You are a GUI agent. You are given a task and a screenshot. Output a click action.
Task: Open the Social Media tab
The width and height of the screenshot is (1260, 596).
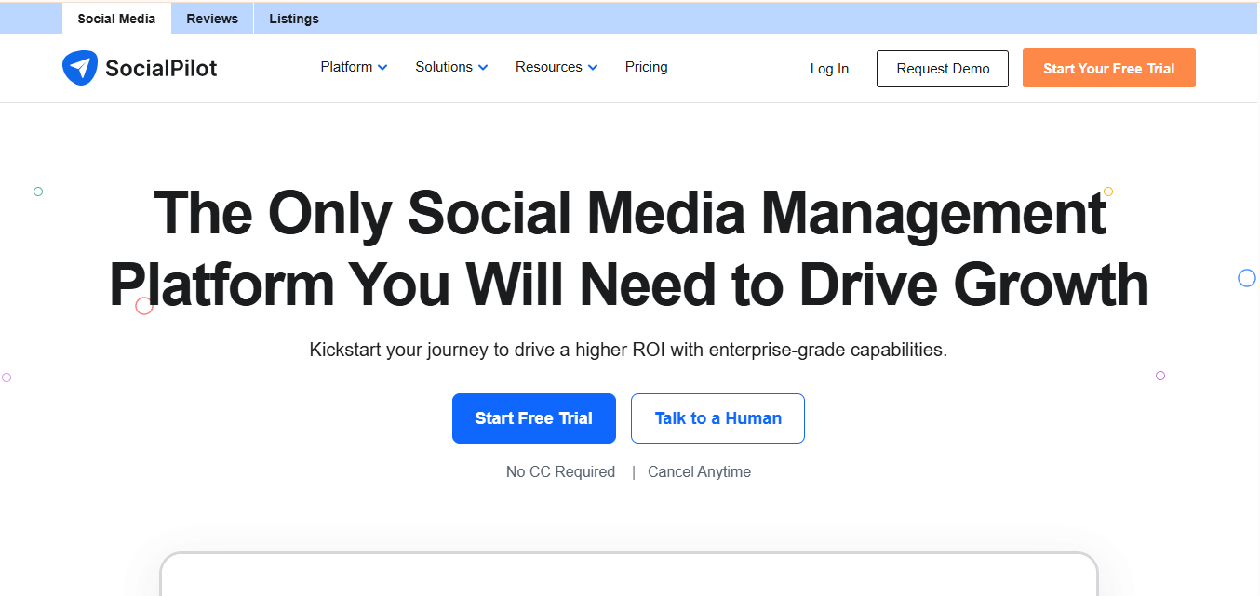tap(116, 19)
